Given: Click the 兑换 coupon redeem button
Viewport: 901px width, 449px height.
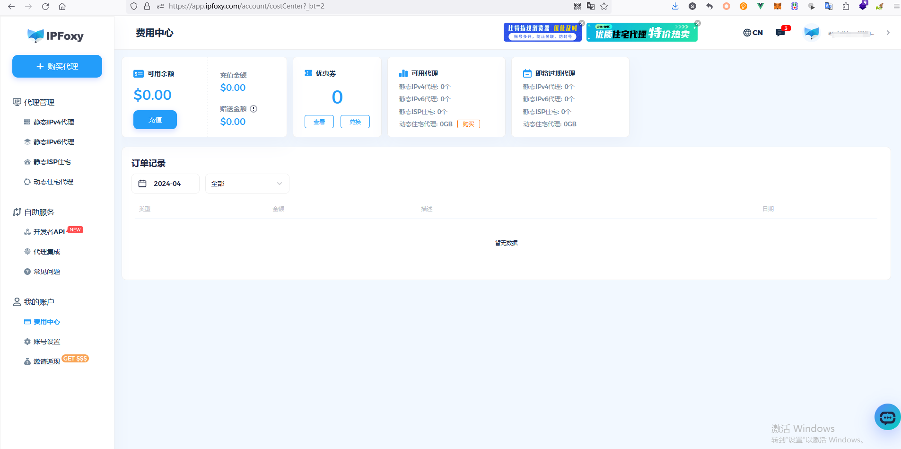Looking at the screenshot, I should 355,122.
